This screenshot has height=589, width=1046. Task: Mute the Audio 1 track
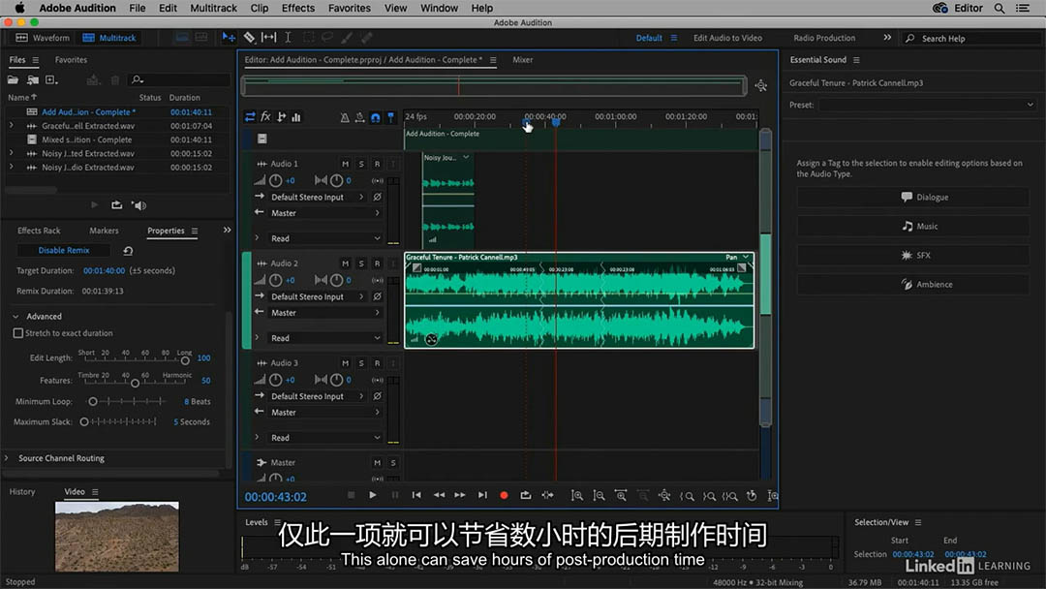coord(345,164)
